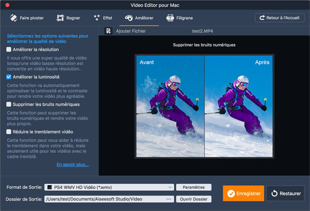Viewport: 310px width, 211px height.
Task: Close the window with red button
Action: [7, 5]
